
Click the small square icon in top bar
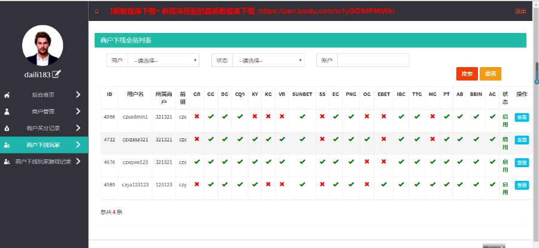point(96,11)
